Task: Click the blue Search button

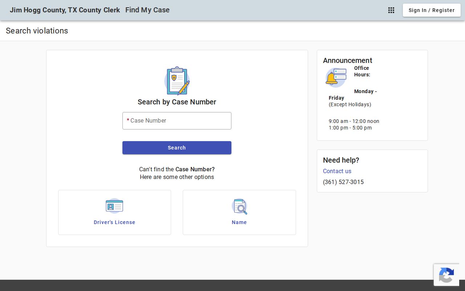Action: (177, 148)
